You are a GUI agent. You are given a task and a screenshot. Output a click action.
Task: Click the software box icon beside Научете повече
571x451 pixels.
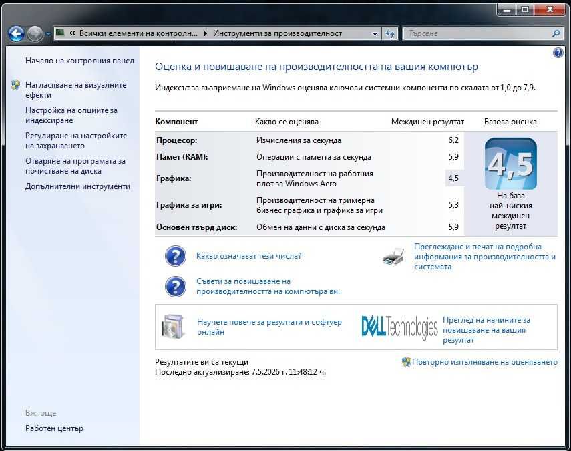click(x=172, y=327)
